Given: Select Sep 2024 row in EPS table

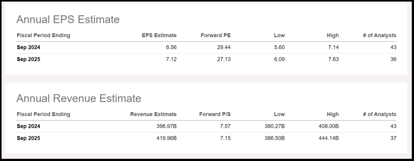Looking at the screenshot, I should (x=206, y=47).
